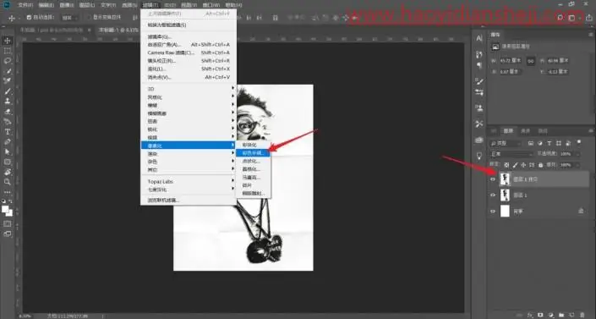Open the Edit menu

click(x=46, y=5)
